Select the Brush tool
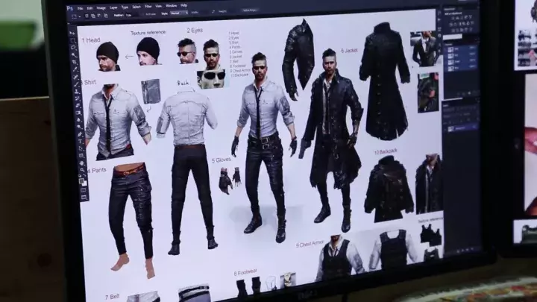 pos(76,84)
